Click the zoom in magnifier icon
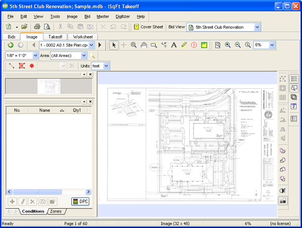 228,45
